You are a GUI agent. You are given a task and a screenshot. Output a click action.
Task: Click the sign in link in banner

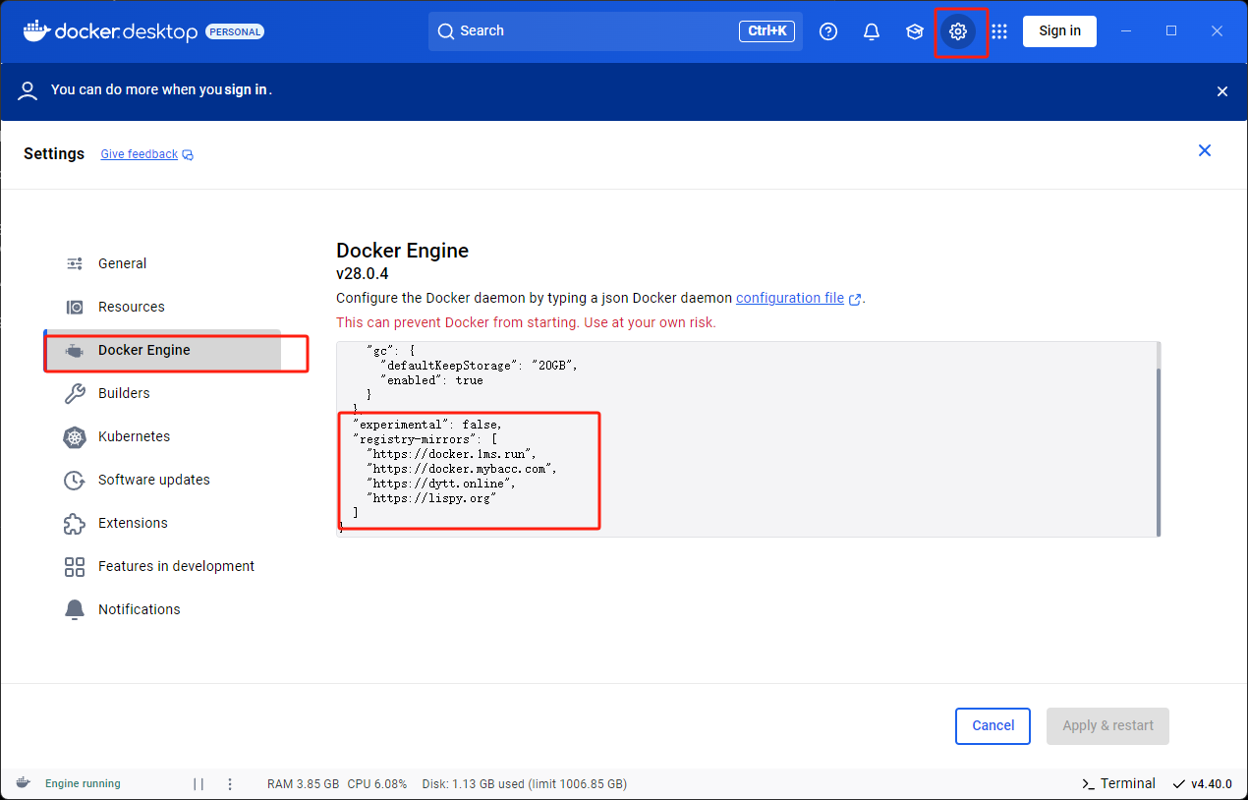tap(246, 89)
